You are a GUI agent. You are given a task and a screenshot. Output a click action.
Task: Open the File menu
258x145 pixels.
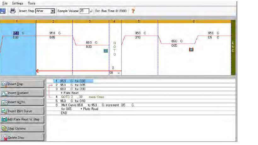click(5, 3)
